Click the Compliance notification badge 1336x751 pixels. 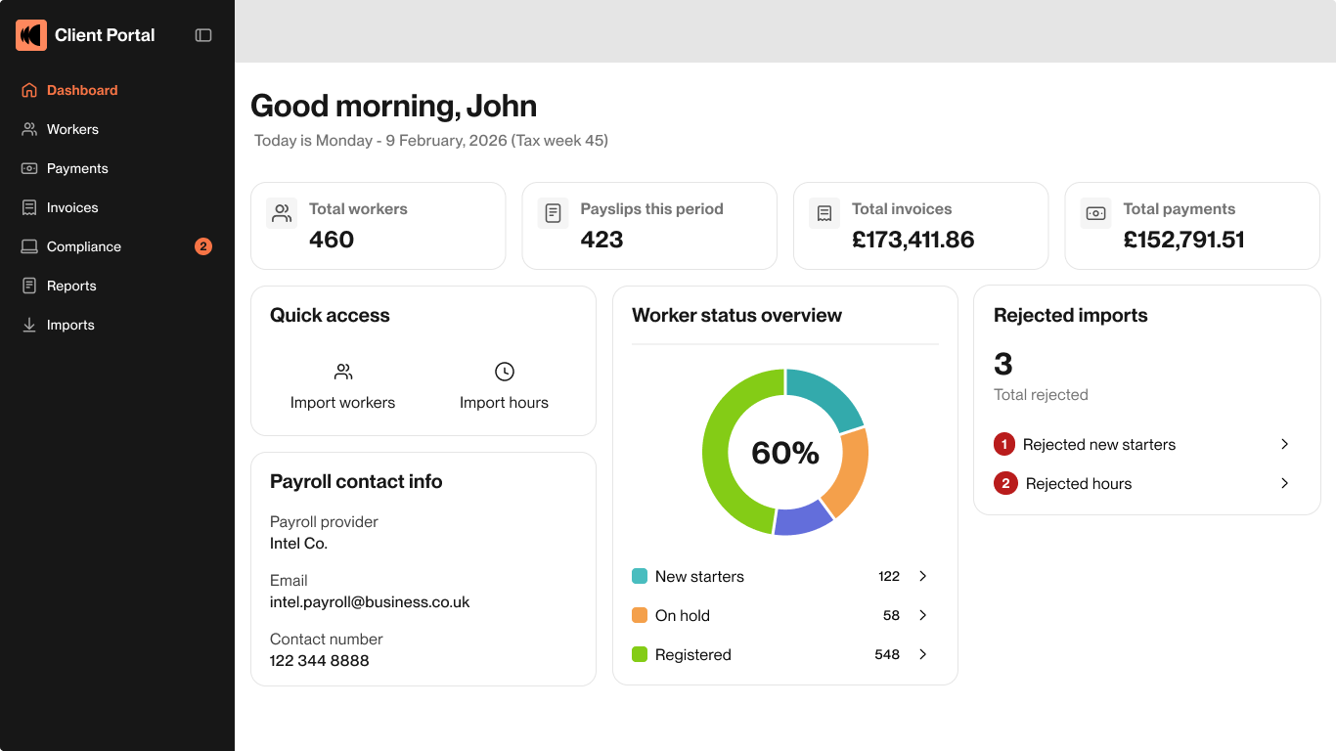tap(202, 246)
